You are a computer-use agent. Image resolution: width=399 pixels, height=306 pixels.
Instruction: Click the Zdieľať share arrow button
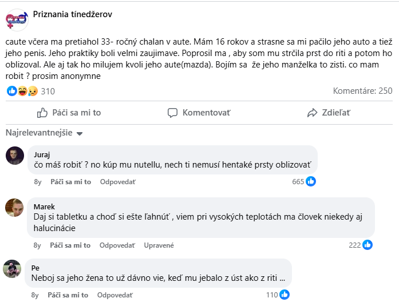329,113
